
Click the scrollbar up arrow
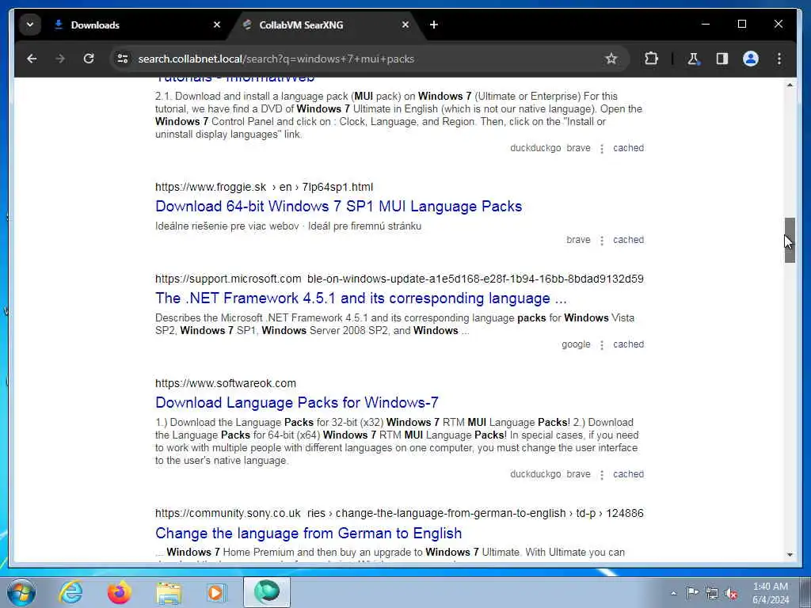point(790,85)
